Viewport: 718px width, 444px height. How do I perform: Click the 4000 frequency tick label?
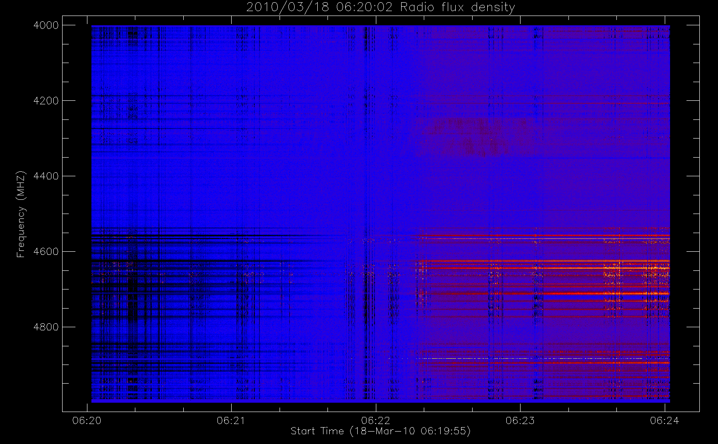click(46, 25)
